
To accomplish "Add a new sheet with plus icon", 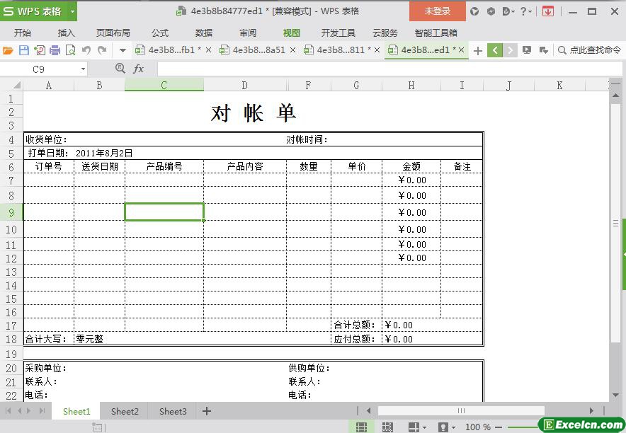I will pos(207,411).
